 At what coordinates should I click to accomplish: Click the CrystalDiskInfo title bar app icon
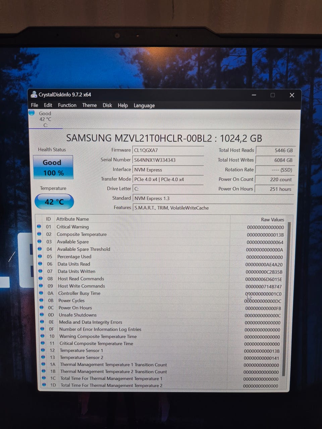point(34,95)
